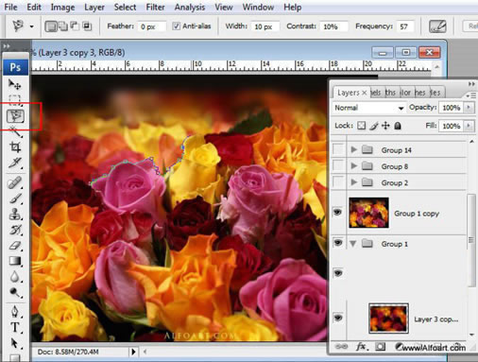The image size is (478, 362).
Task: Choose the Pen tool
Action: (15, 312)
